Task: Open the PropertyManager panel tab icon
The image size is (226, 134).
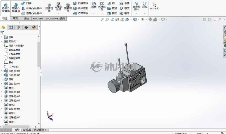Action: coord(11,27)
